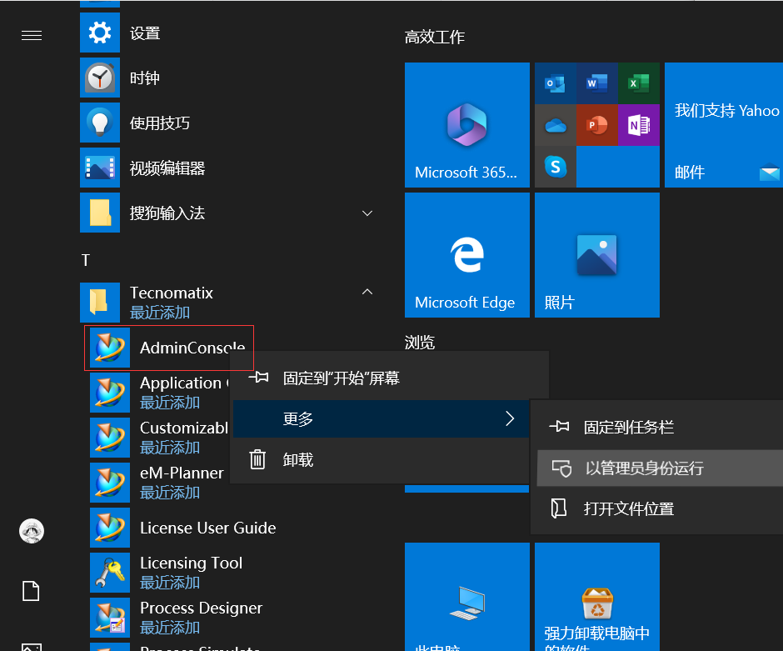Click the Process Designer app icon
The height and width of the screenshot is (651, 783).
point(110,617)
